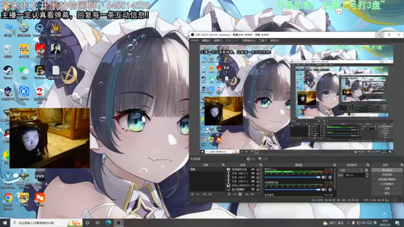
Task: Click the 停止推流 button in the 控件 dock
Action: point(387,171)
